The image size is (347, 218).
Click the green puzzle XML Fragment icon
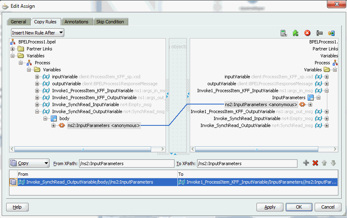(295, 33)
